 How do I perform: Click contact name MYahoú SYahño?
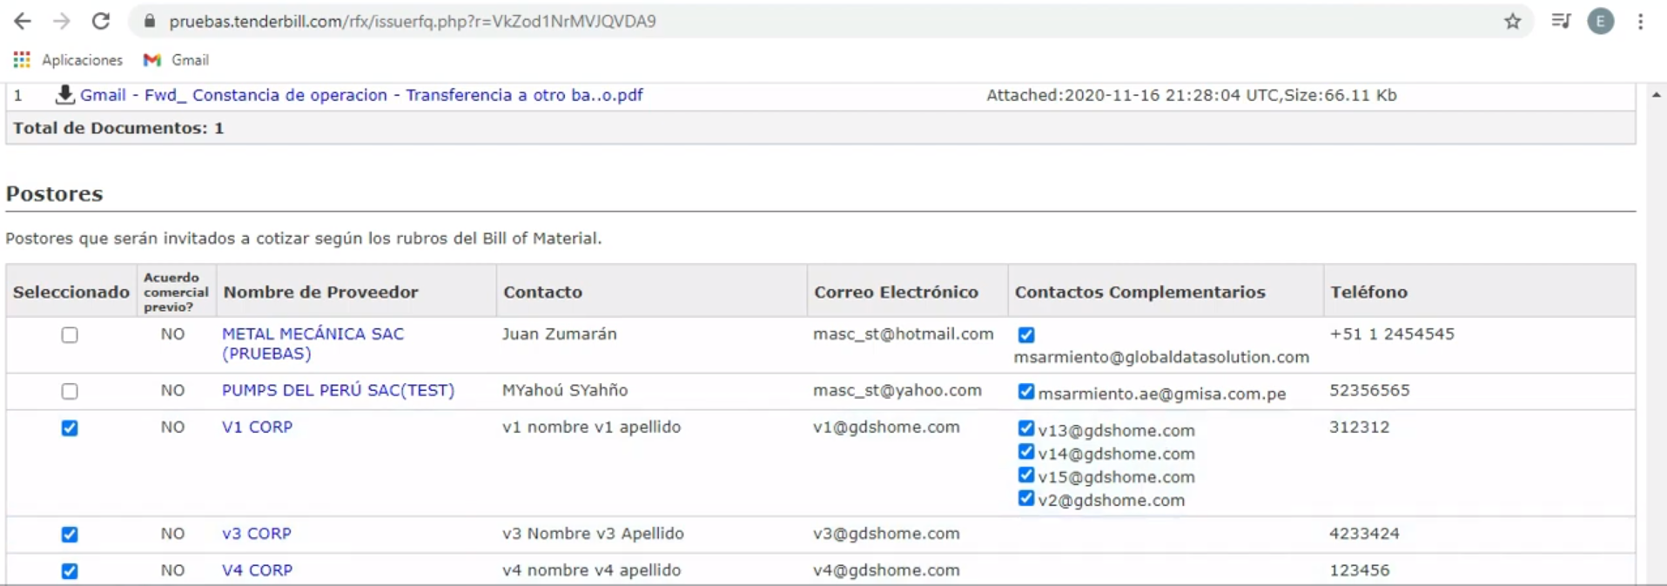point(565,390)
